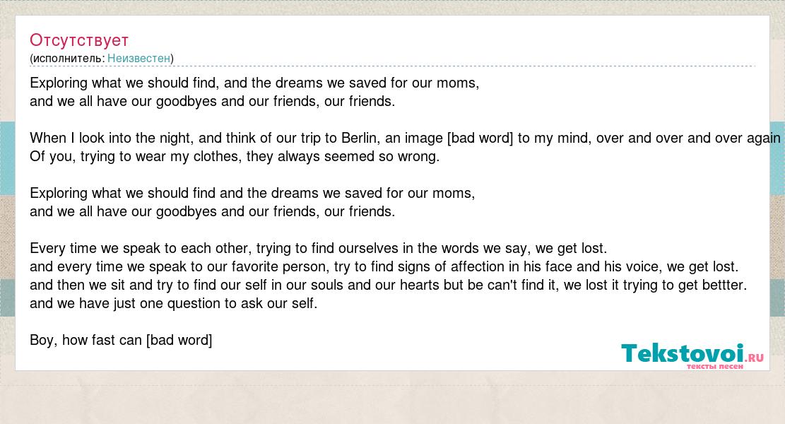Click the line 'Of you, trying to wear my clothes'
Viewport: 785px width, 424px height.
235,157
